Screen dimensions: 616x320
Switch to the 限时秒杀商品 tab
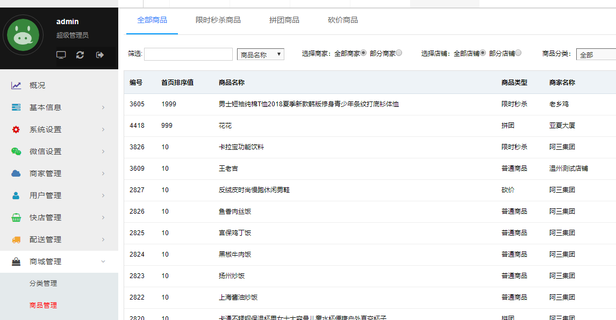[x=218, y=19]
